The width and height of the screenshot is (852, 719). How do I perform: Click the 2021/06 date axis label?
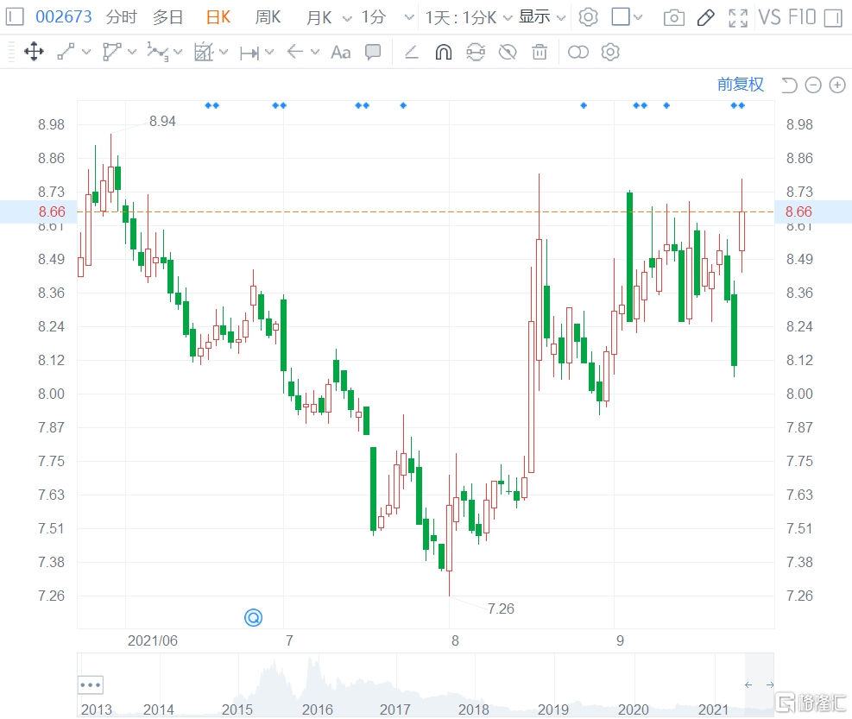153,640
